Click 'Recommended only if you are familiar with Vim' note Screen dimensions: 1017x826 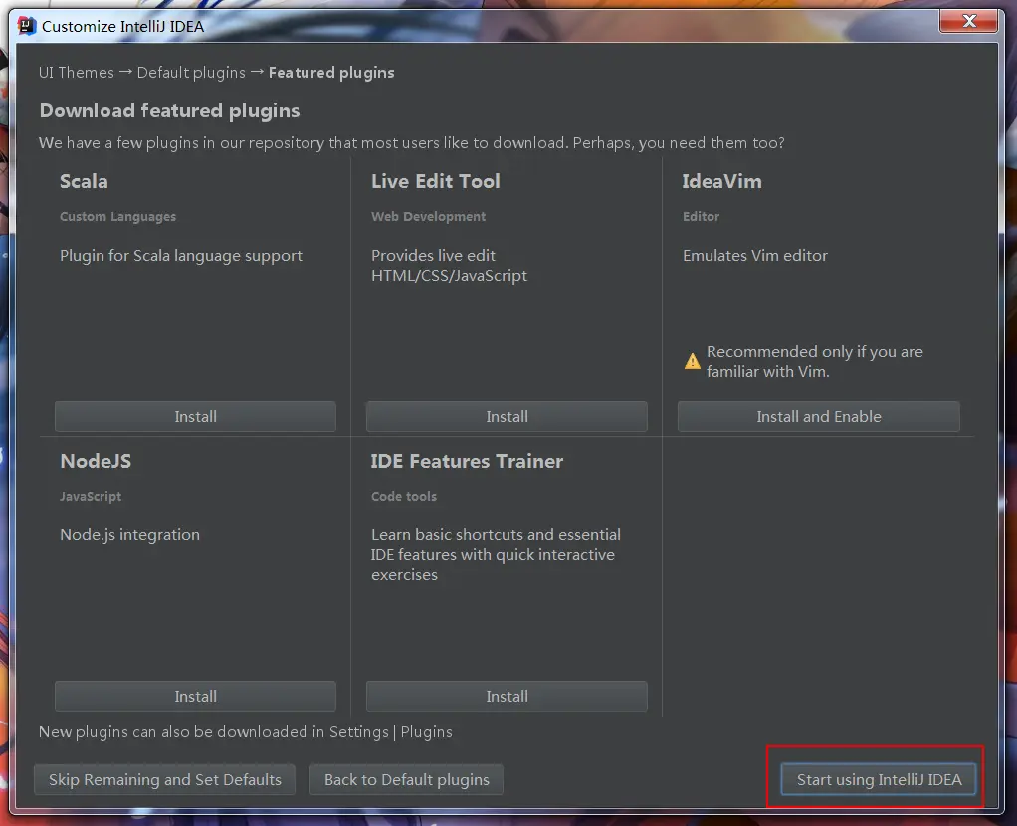(x=814, y=361)
